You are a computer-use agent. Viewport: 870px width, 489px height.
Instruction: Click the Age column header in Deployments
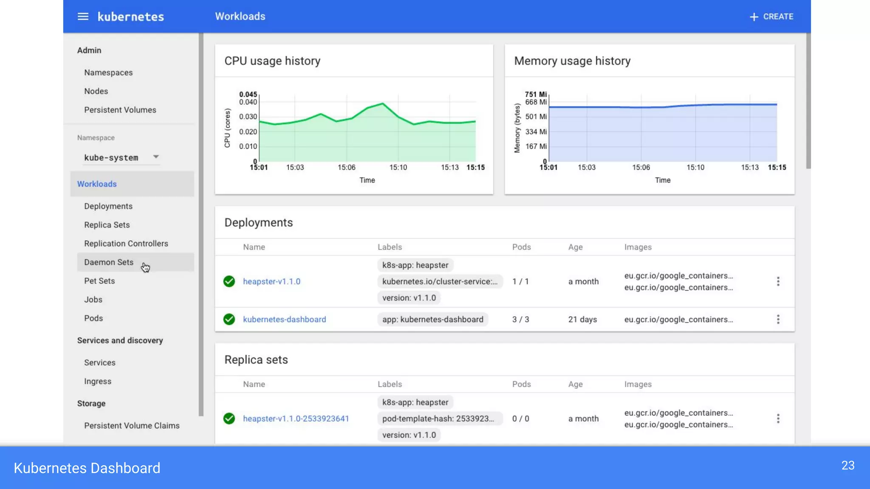[x=576, y=247]
